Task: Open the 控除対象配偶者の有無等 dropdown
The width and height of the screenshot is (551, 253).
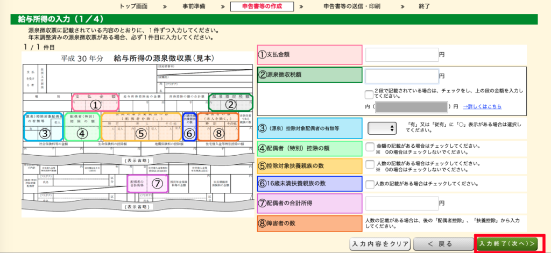Action: [382, 128]
